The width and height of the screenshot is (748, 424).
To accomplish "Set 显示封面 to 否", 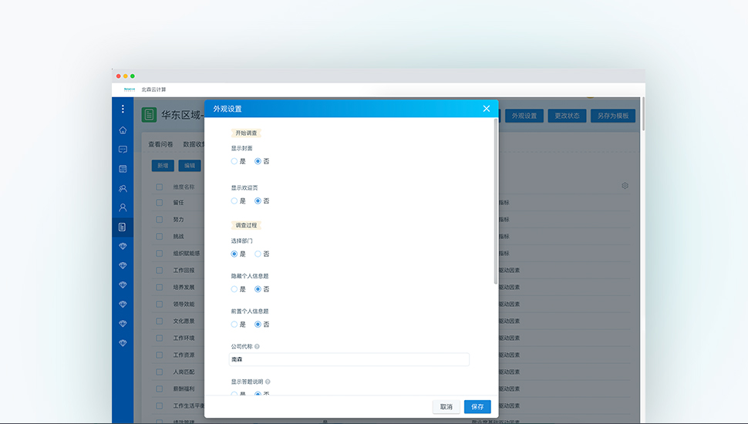I will [258, 161].
